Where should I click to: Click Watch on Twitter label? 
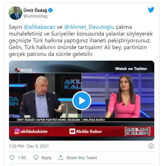pyautogui.click(x=131, y=69)
